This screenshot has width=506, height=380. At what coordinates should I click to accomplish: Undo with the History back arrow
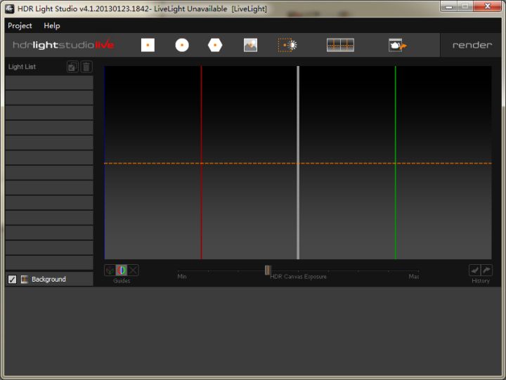(x=474, y=270)
